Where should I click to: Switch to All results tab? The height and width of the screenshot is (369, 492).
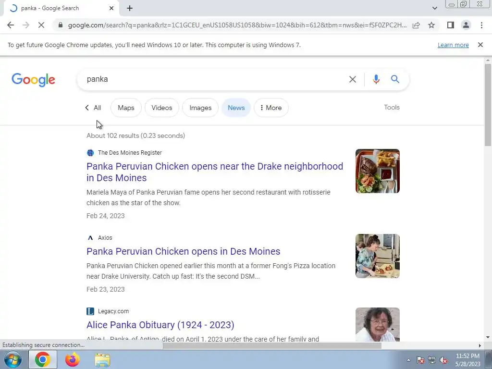click(93, 108)
